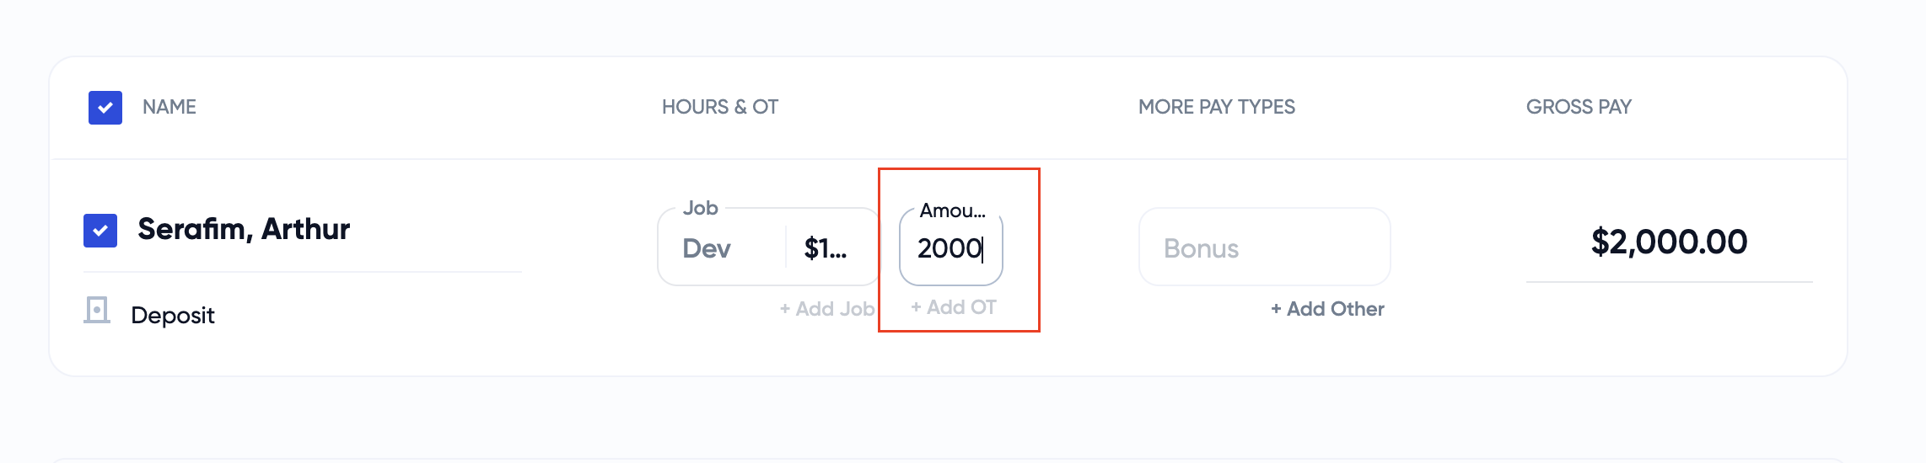
Task: Click the floating Job field label
Action: [x=700, y=208]
